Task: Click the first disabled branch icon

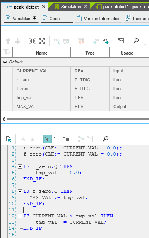Action: (x=81, y=139)
